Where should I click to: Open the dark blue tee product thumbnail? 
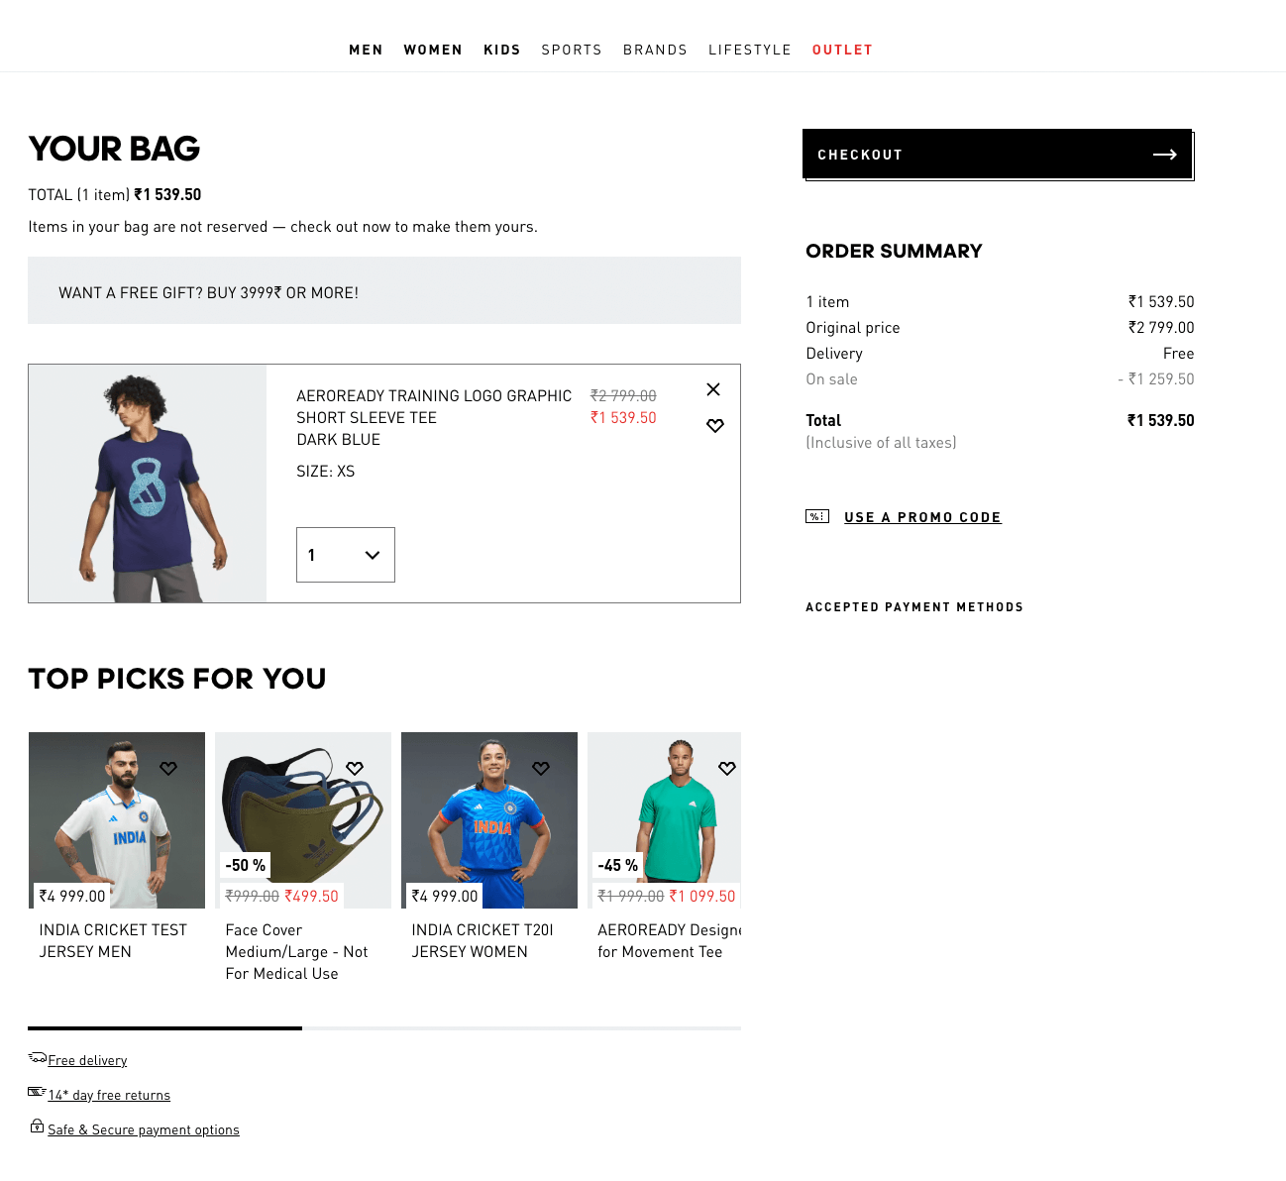(148, 483)
